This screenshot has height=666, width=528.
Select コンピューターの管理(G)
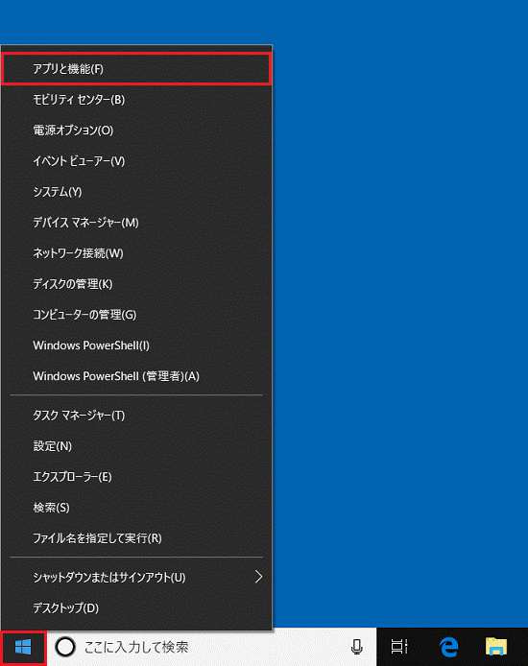click(x=136, y=315)
